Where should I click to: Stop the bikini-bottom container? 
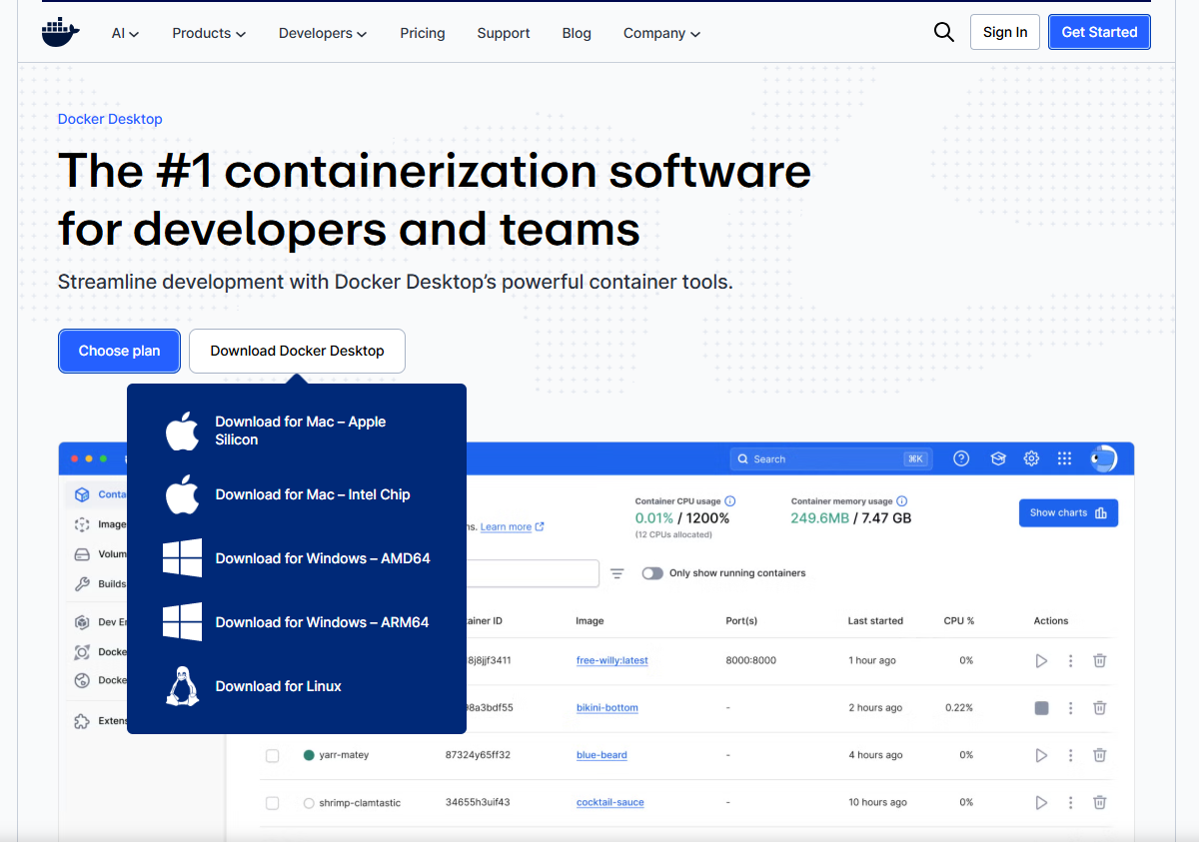coord(1041,708)
